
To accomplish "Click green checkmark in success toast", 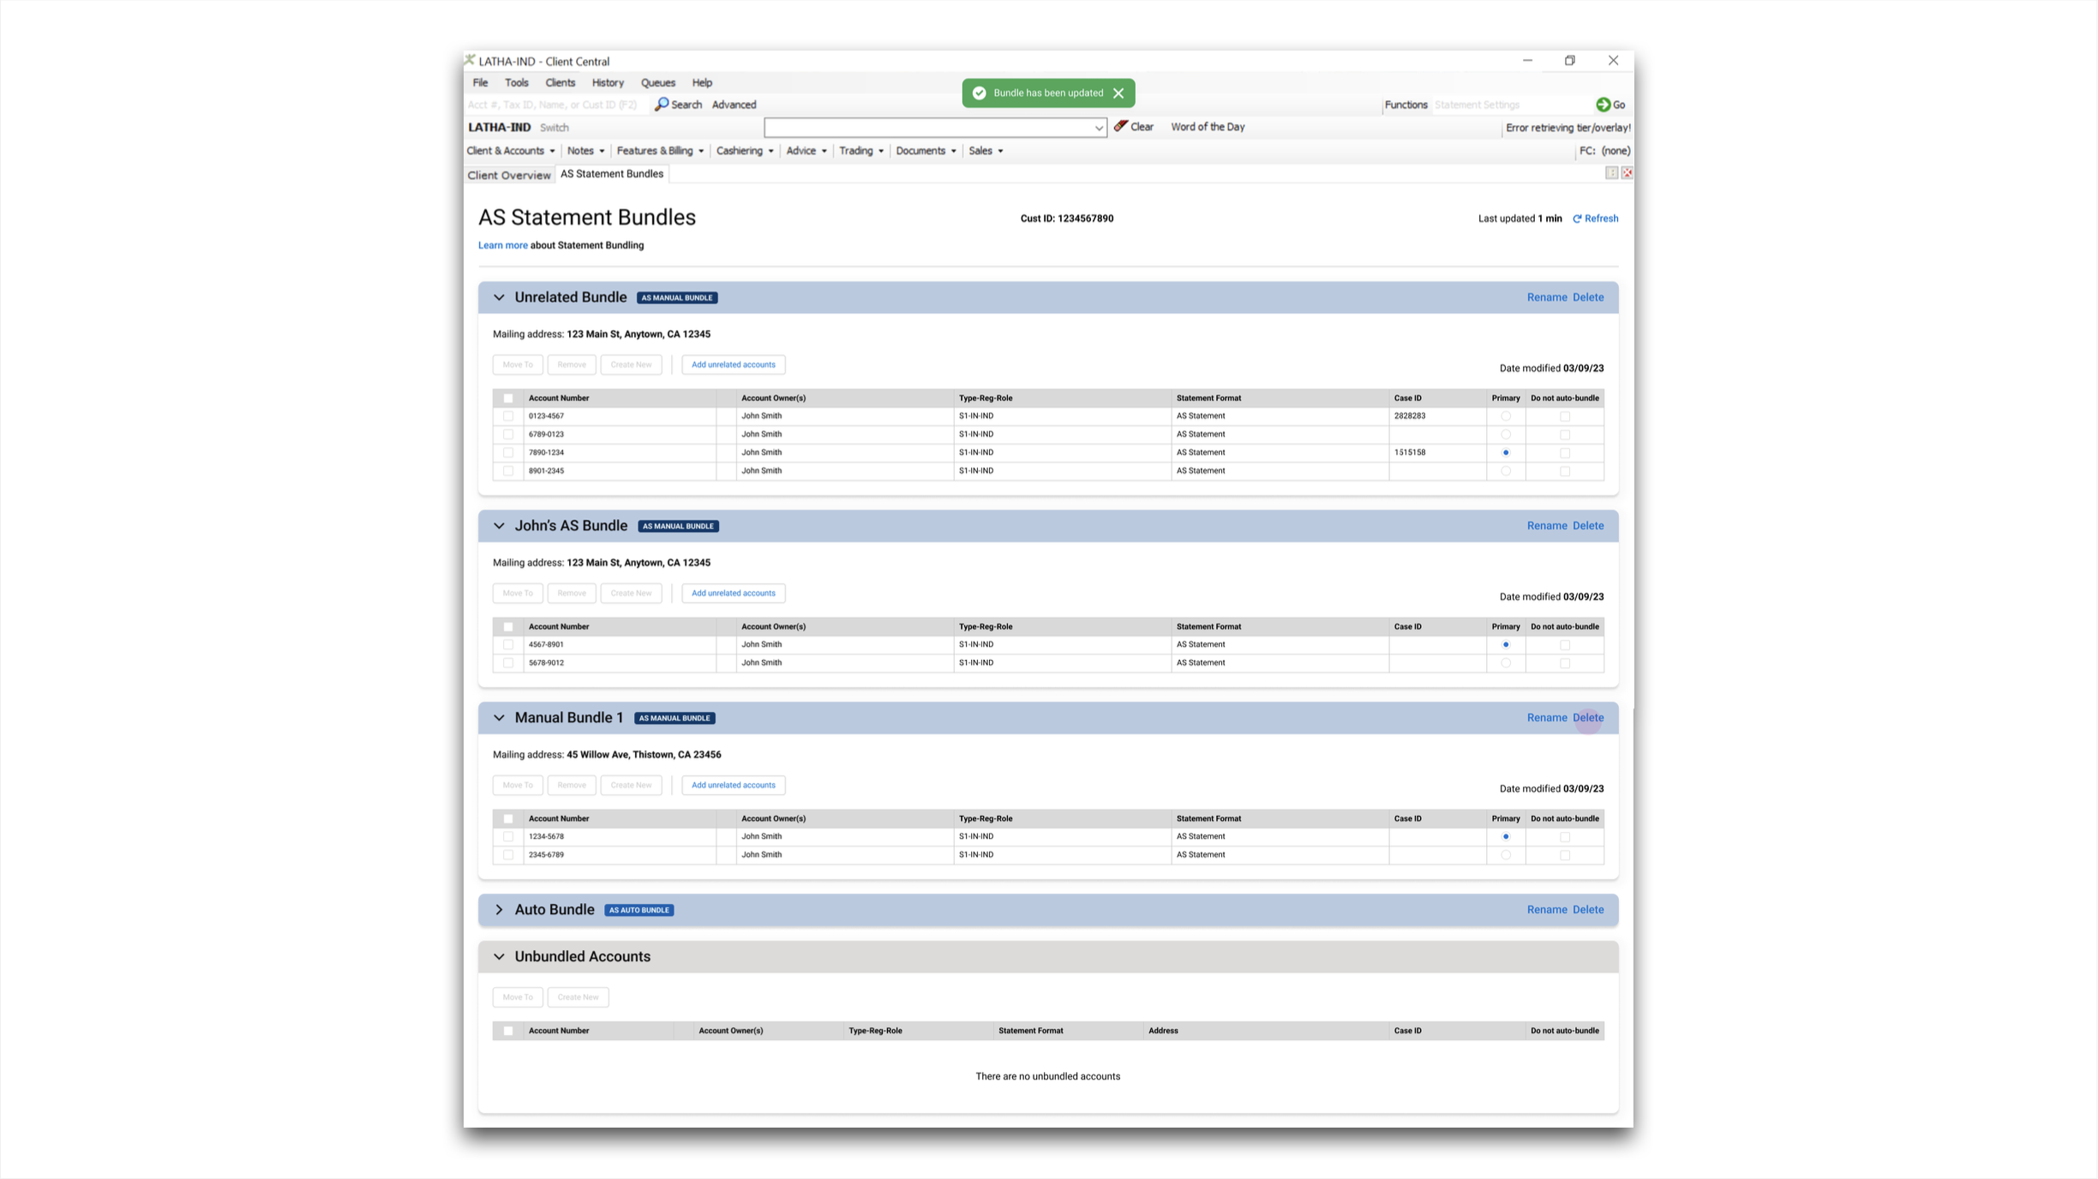I will [x=979, y=93].
